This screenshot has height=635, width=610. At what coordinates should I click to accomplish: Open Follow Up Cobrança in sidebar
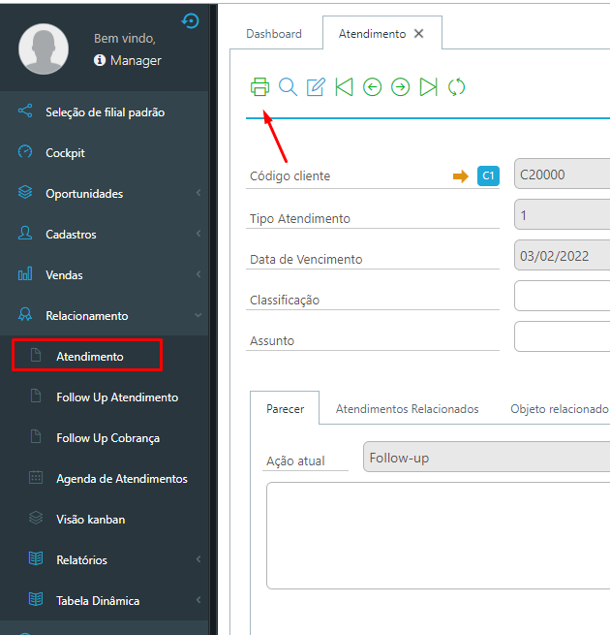107,438
